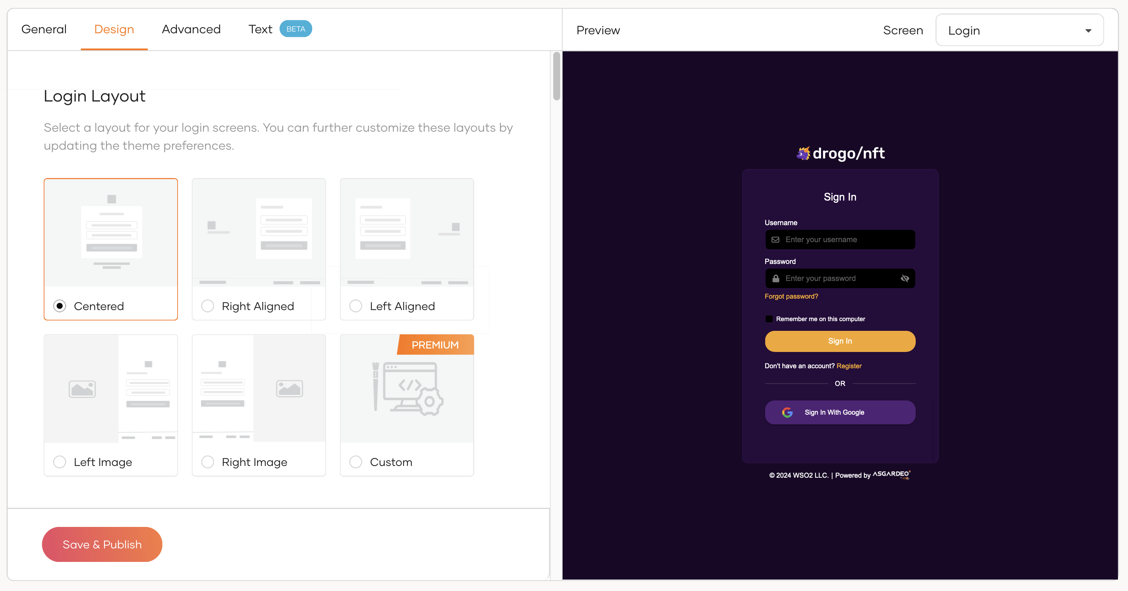Click the Forgot password? link
Screen dimensions: 1128x591
(791, 297)
